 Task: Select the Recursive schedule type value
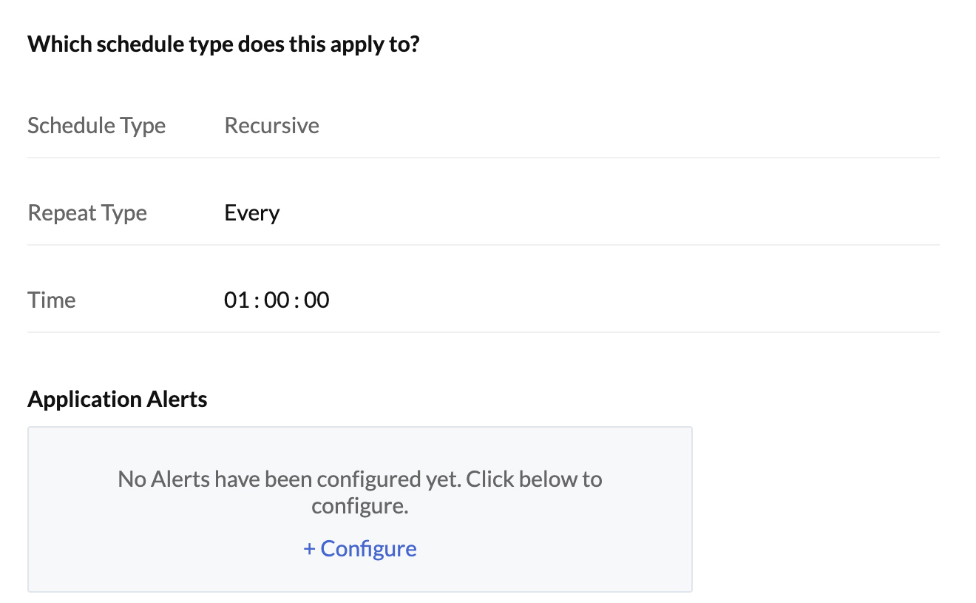pyautogui.click(x=271, y=126)
